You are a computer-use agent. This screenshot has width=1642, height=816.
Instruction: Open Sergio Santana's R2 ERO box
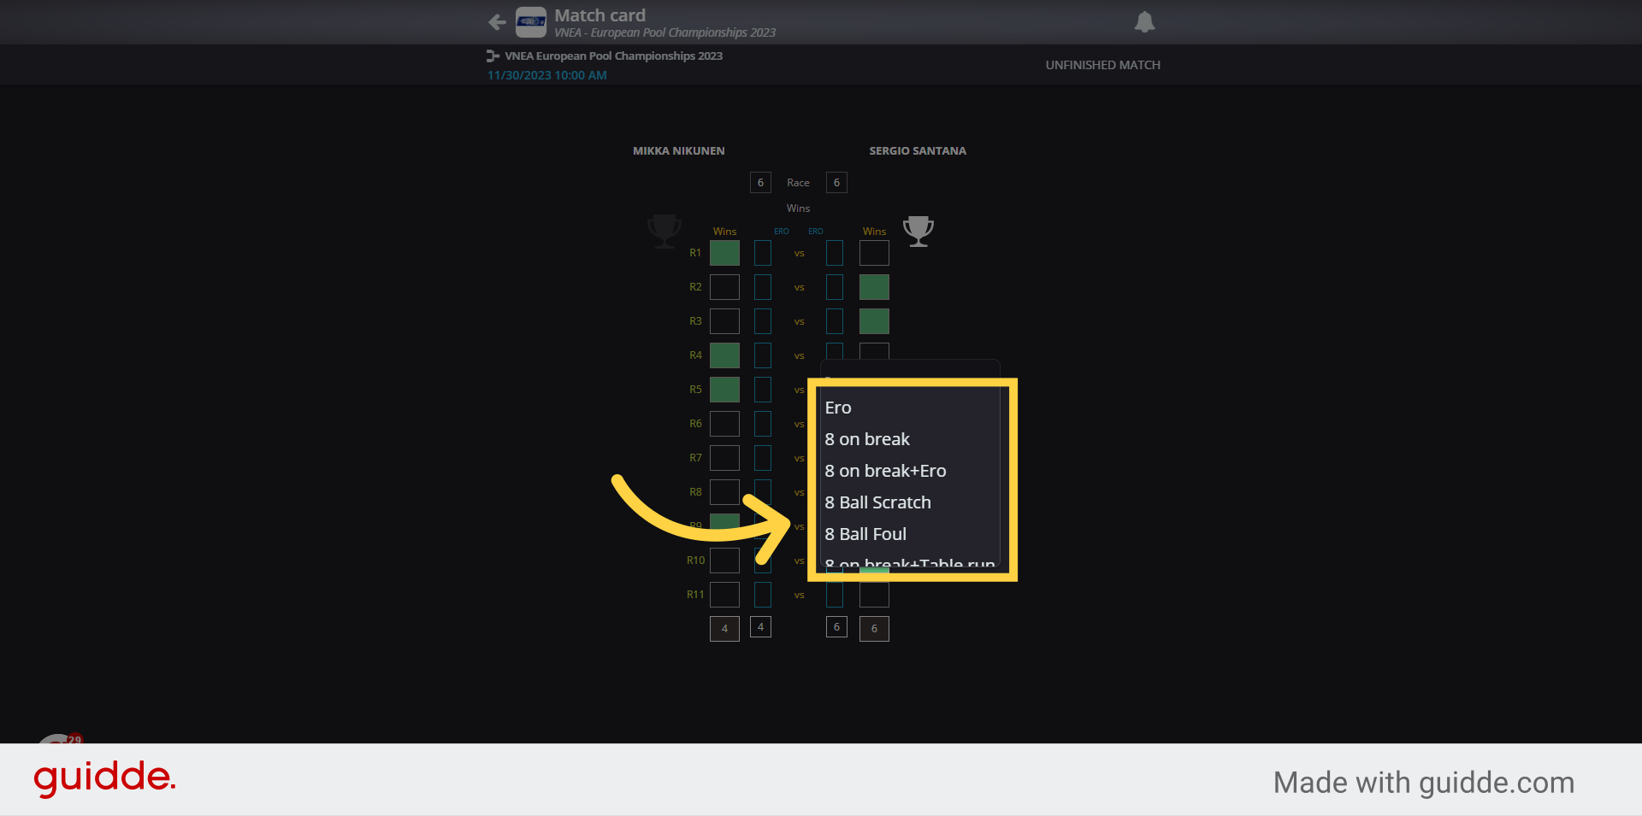[835, 287]
